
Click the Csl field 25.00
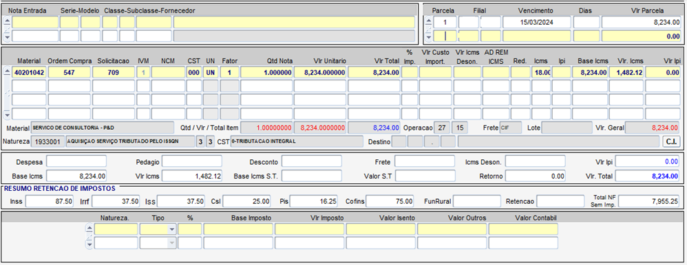coord(247,201)
